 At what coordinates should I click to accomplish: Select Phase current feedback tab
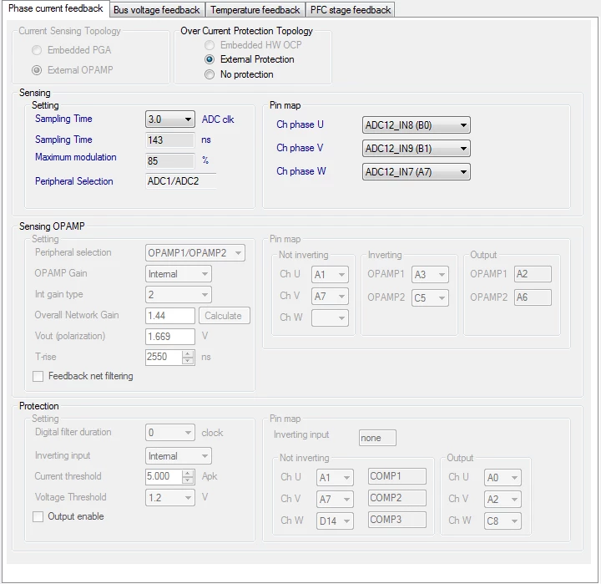[56, 8]
